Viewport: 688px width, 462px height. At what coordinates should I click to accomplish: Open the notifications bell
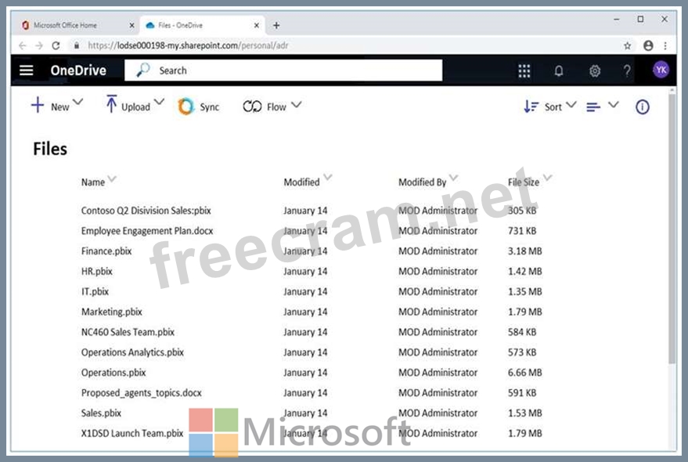pyautogui.click(x=559, y=70)
